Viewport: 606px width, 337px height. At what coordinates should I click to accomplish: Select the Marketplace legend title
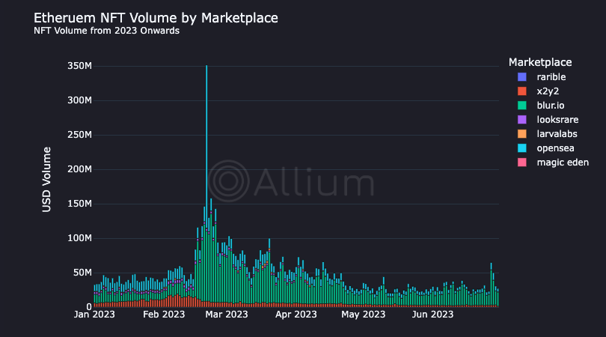click(540, 61)
